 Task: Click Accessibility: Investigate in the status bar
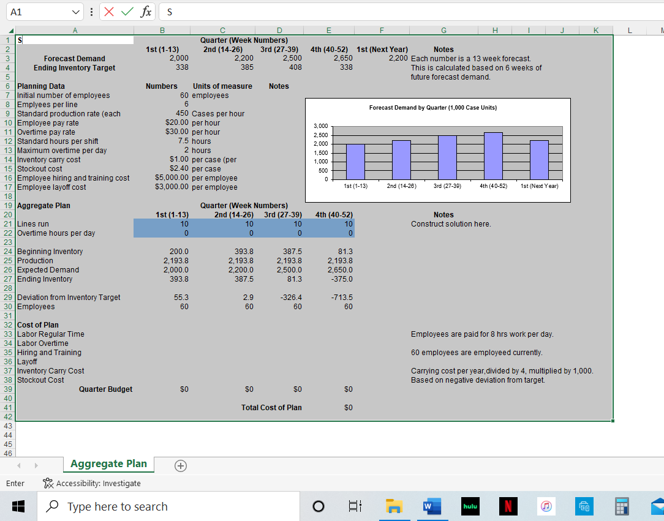[92, 484]
